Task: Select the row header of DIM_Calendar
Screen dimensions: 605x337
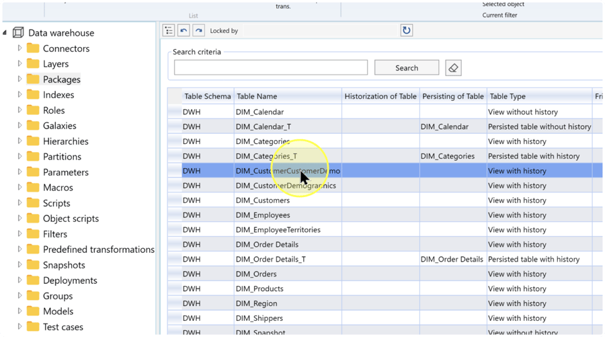Action: (175, 112)
